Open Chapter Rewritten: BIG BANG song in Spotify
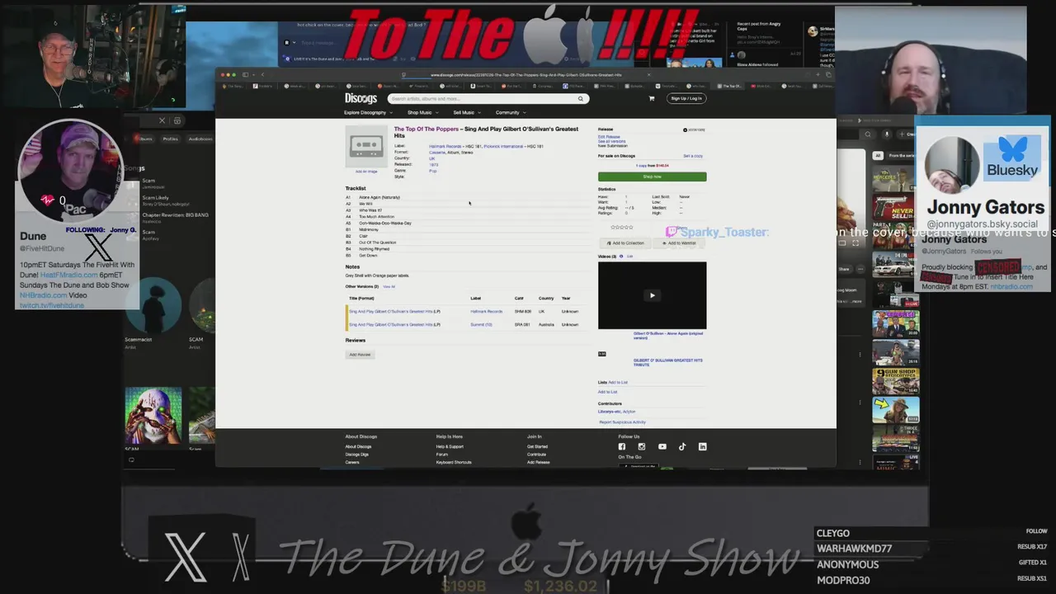This screenshot has width=1056, height=594. click(x=175, y=214)
